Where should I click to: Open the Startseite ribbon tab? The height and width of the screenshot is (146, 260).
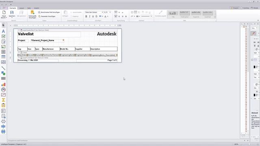[x=13, y=8]
